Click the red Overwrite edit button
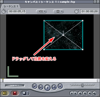This screenshot has height=97, width=100. [15, 93]
